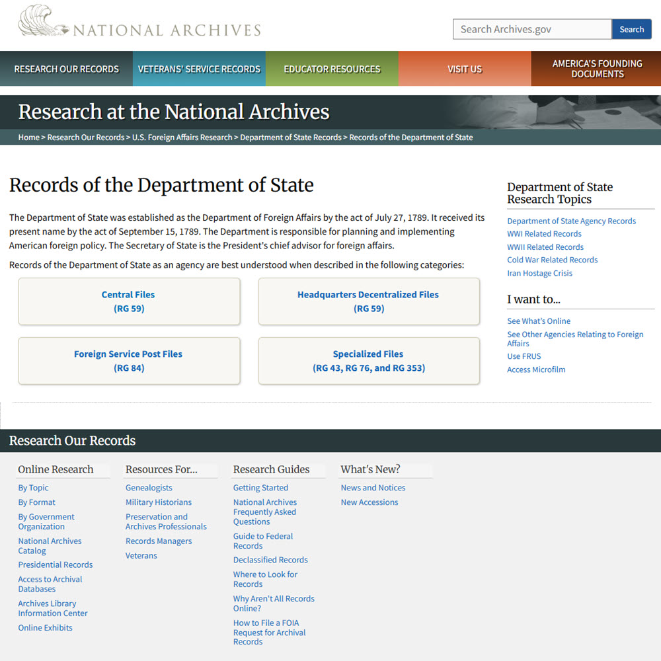Open New Accessions link

369,502
